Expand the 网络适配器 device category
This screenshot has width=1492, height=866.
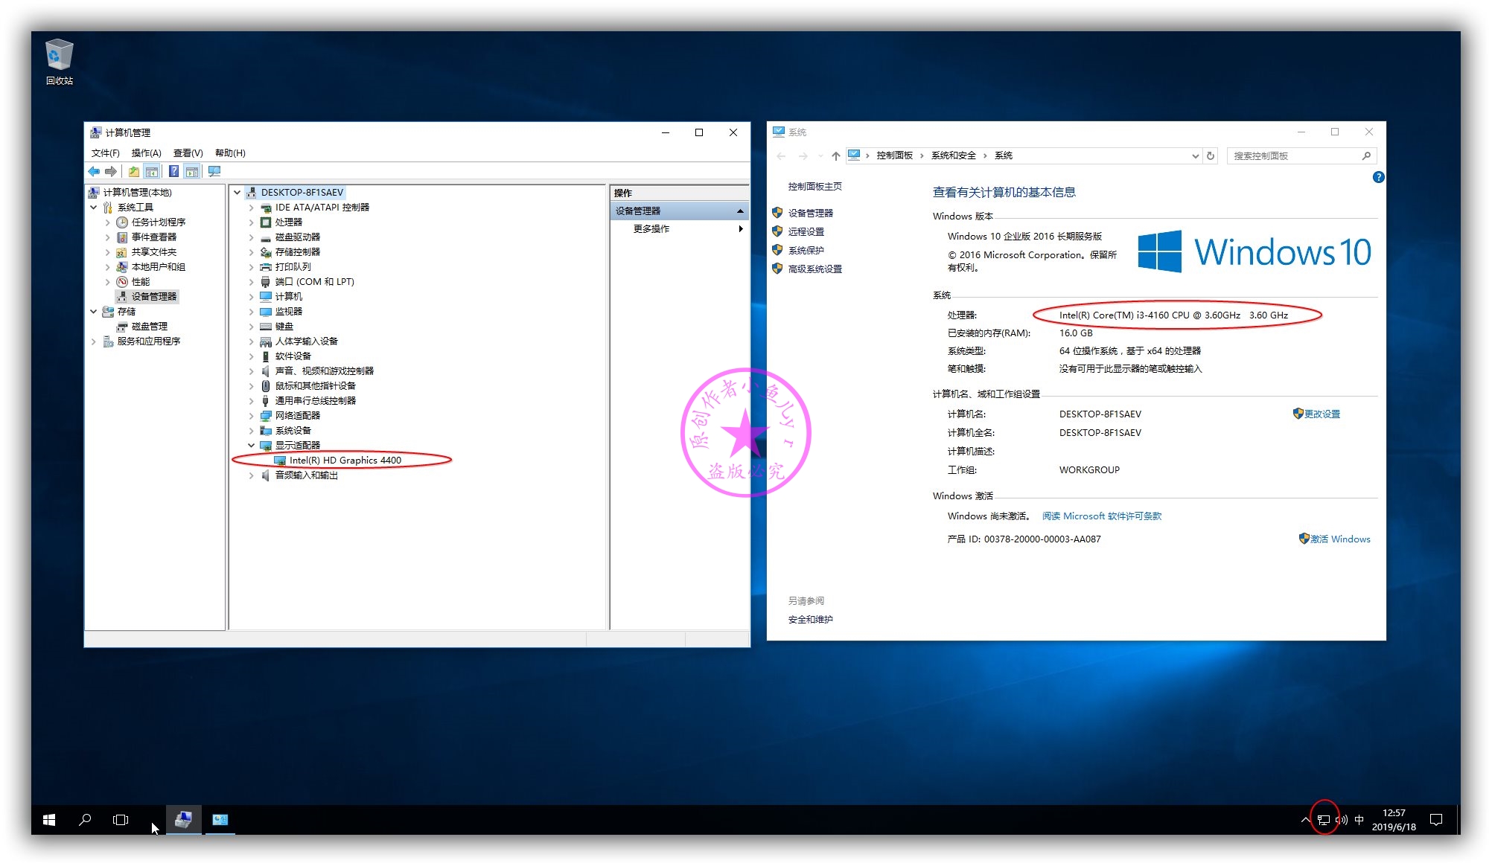coord(251,416)
